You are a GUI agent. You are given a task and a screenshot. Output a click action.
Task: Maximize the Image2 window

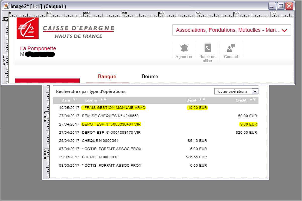pyautogui.click(x=281, y=6)
